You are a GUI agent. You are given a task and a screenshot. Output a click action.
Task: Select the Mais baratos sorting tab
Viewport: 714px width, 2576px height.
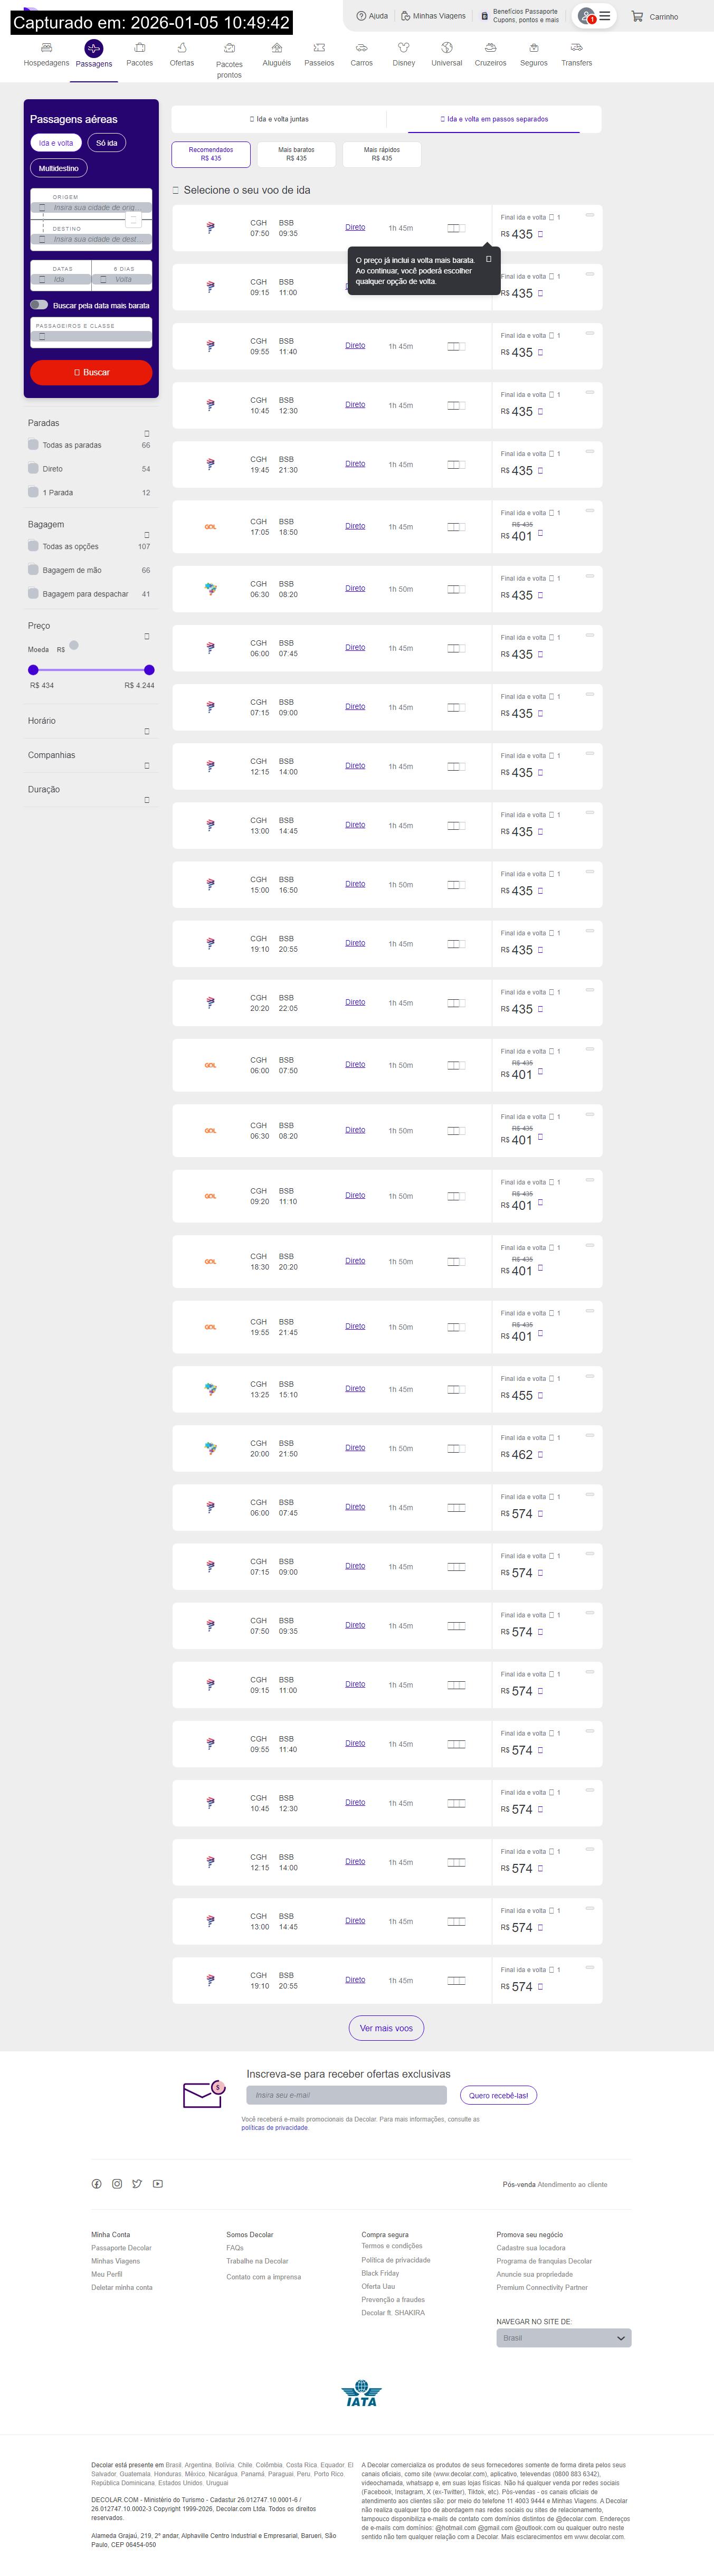[x=296, y=154]
